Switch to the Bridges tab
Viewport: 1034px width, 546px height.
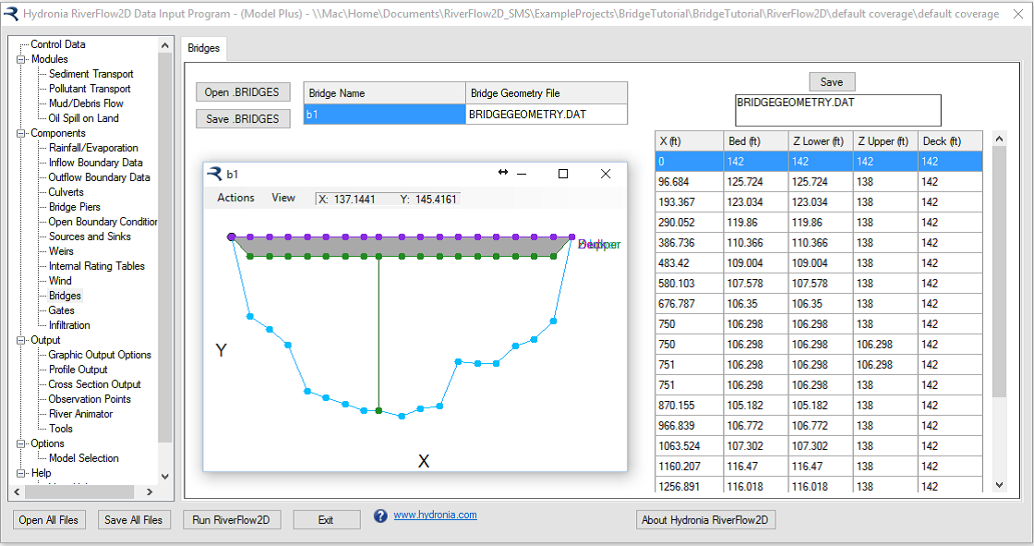[x=204, y=48]
